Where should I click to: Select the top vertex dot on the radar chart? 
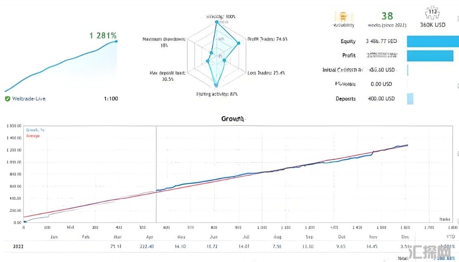pos(217,22)
